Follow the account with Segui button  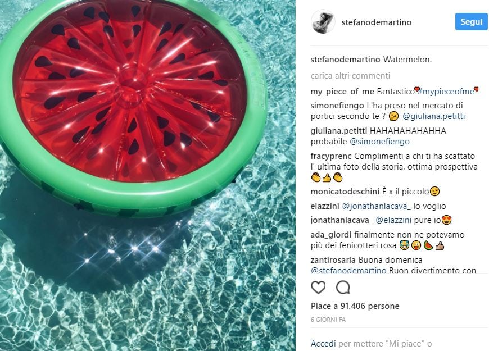click(471, 22)
